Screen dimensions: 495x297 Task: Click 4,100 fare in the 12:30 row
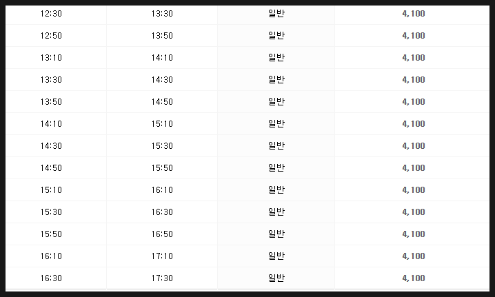[x=414, y=14]
